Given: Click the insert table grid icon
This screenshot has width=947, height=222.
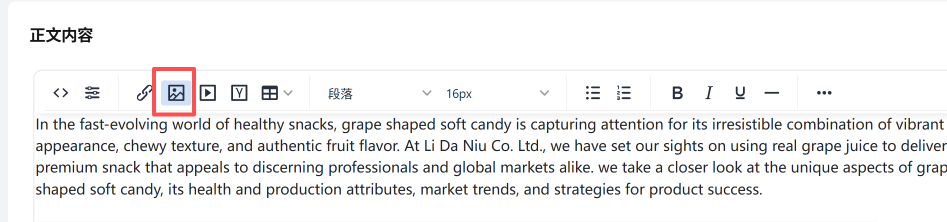Looking at the screenshot, I should coord(269,93).
